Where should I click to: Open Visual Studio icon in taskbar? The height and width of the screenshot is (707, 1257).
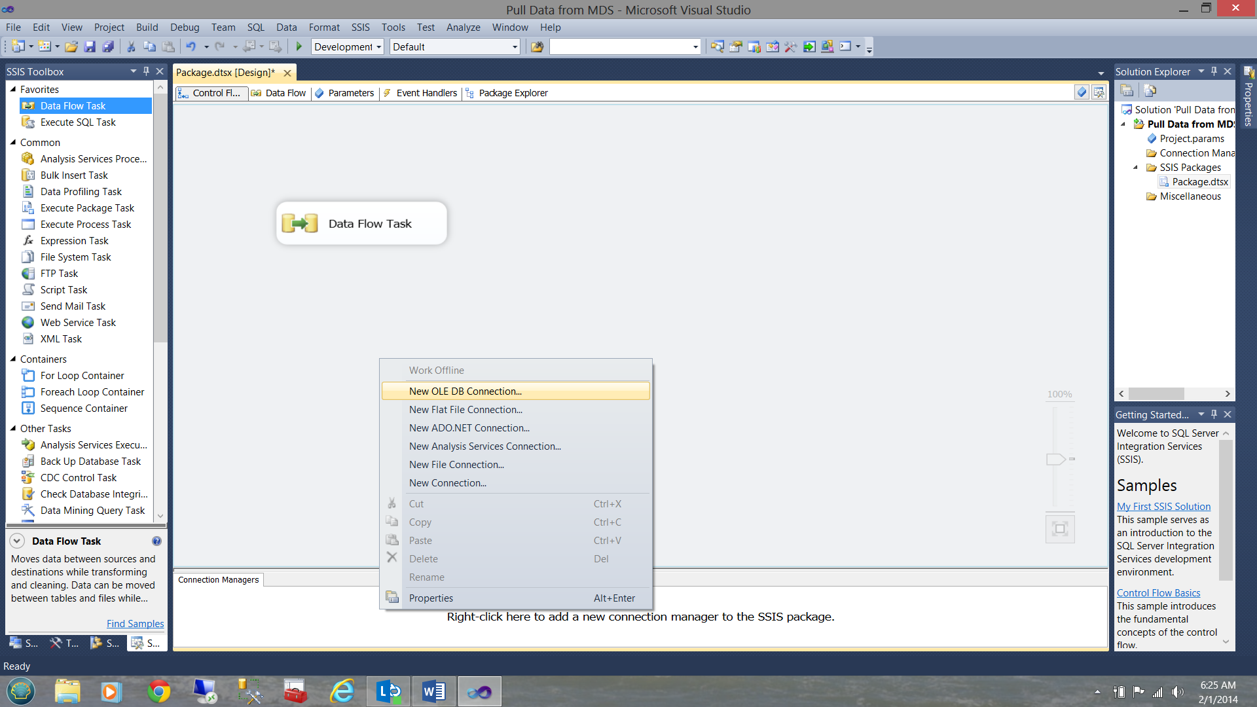coord(479,691)
